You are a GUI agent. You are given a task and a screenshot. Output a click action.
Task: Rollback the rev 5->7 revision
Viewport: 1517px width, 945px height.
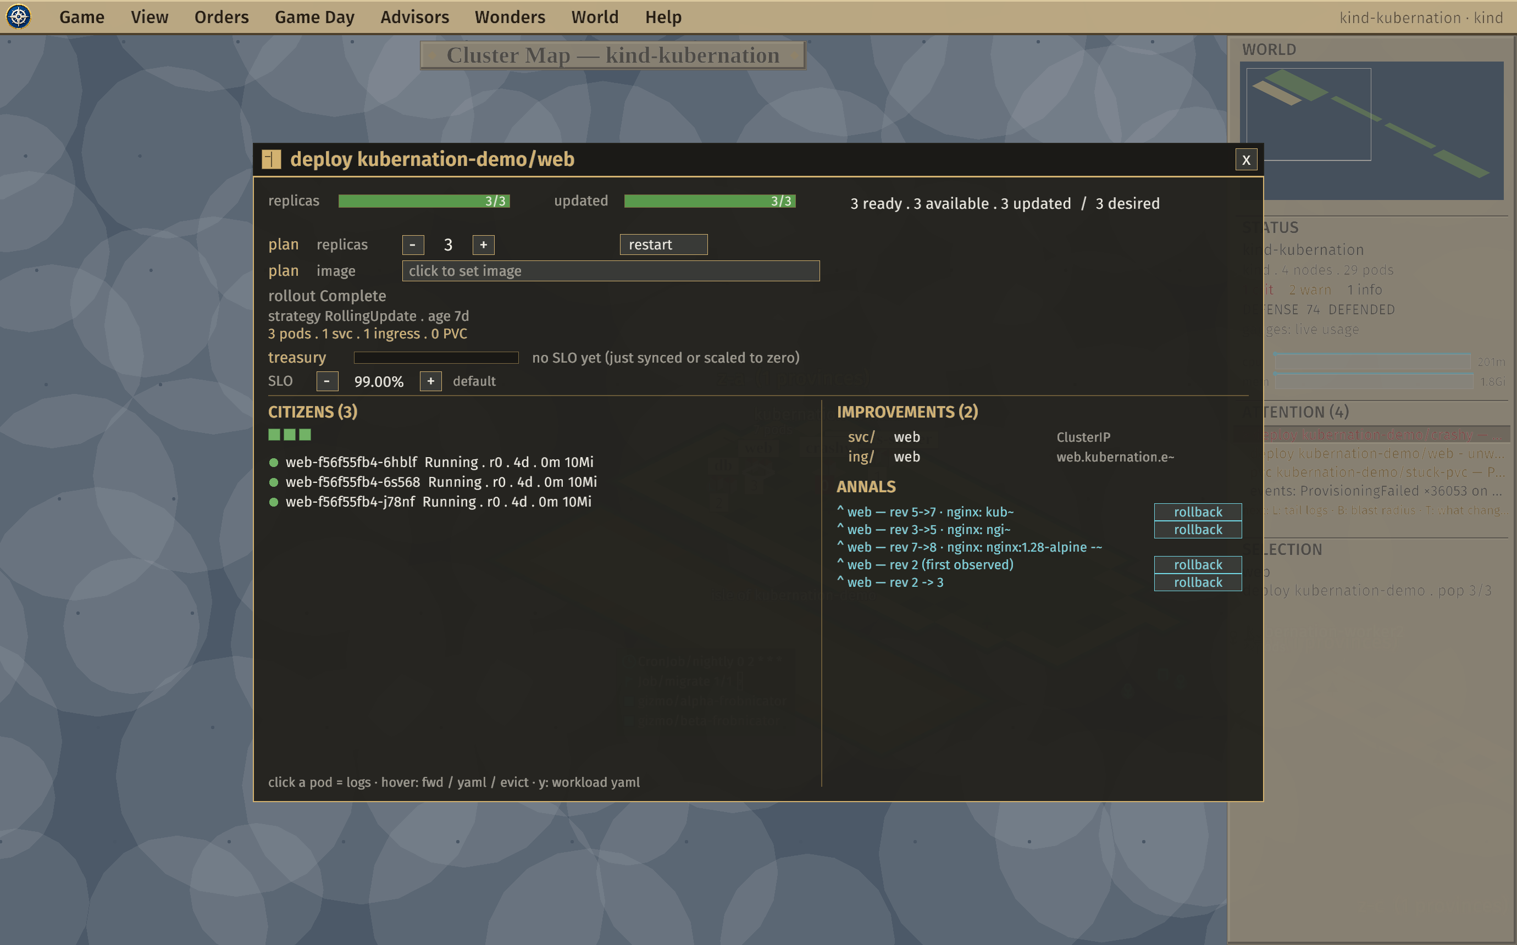pos(1197,512)
